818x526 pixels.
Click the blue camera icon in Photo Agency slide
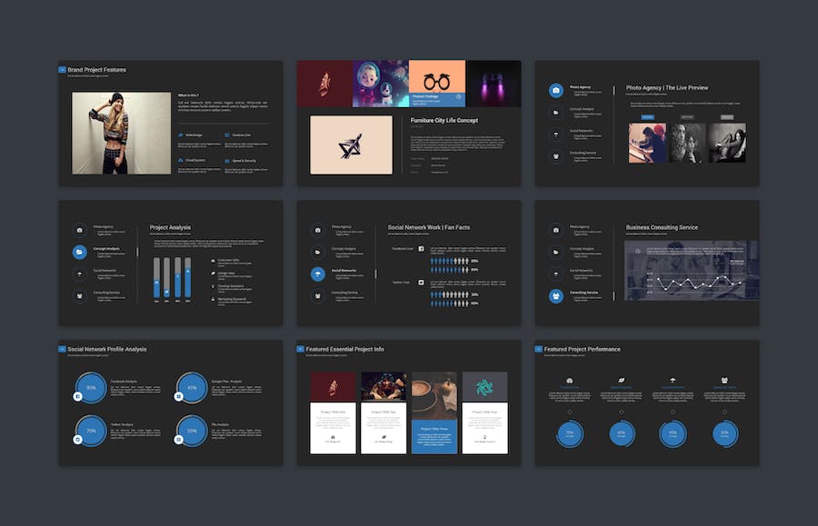tap(555, 91)
